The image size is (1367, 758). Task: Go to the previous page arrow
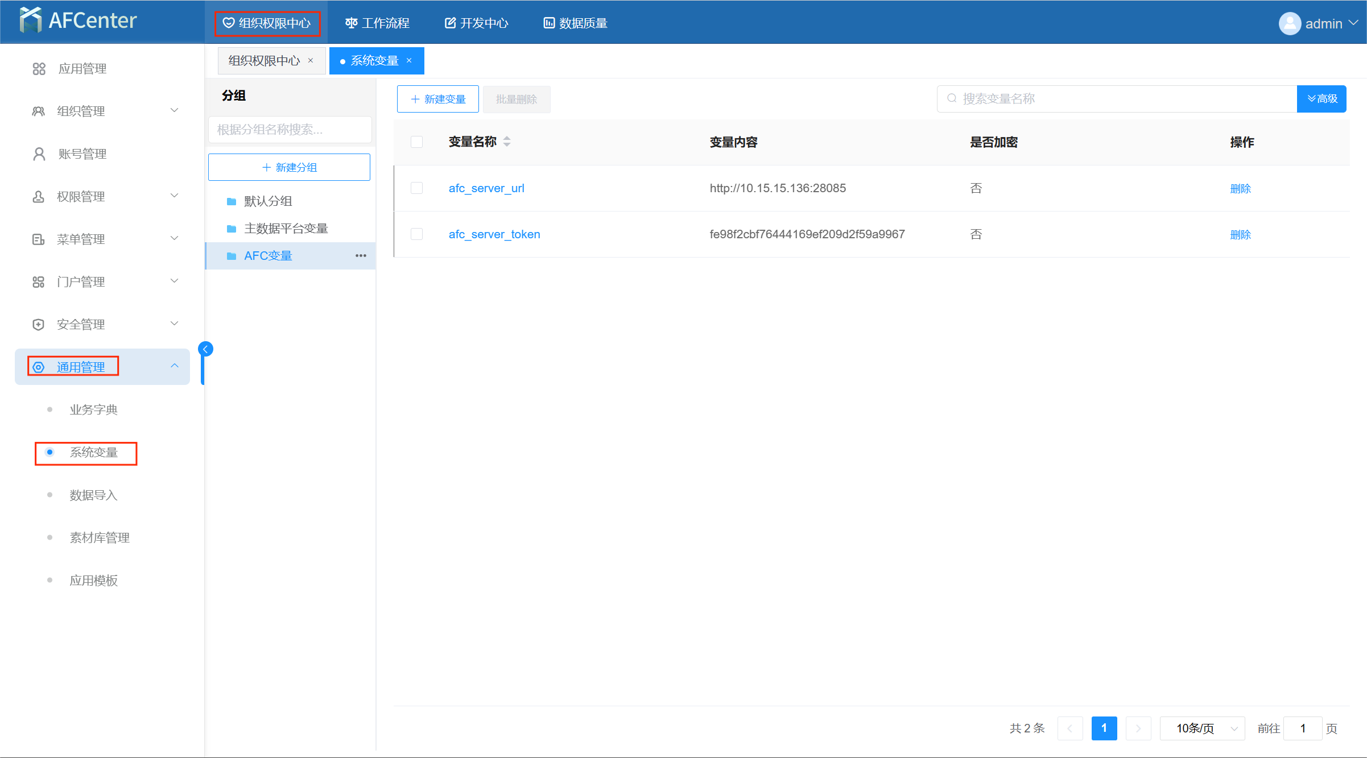[x=1070, y=728]
